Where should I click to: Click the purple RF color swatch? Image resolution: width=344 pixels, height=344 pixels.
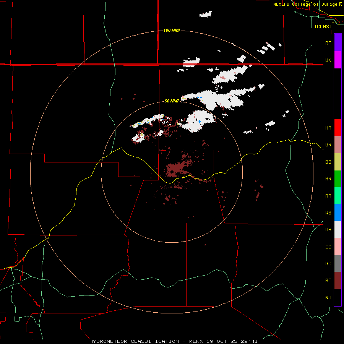coord(338,43)
